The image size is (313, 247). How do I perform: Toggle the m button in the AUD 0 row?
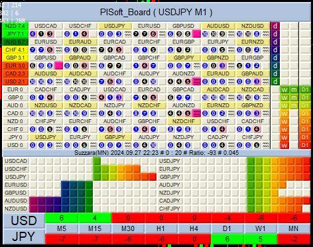294,105
